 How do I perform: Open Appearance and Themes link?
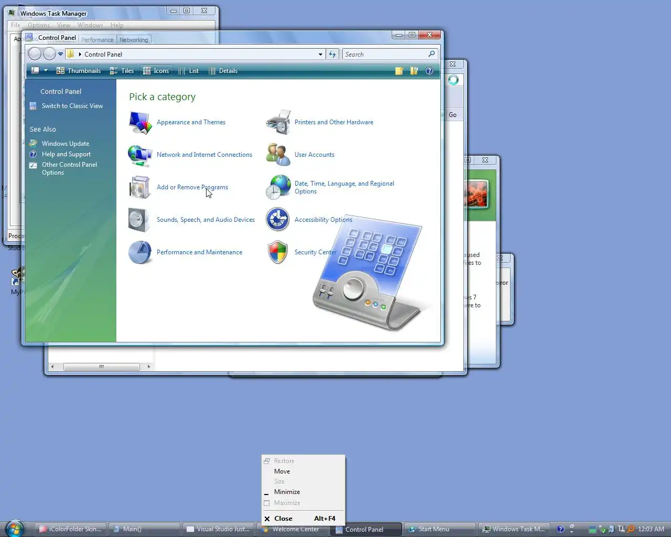[x=191, y=122]
